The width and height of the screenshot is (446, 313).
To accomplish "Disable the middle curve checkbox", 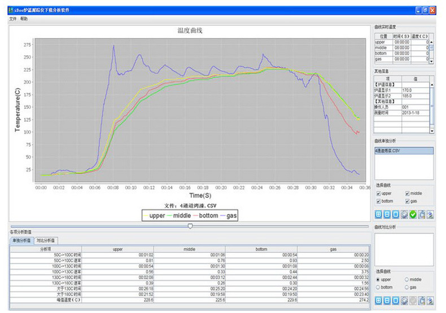I will pos(408,193).
